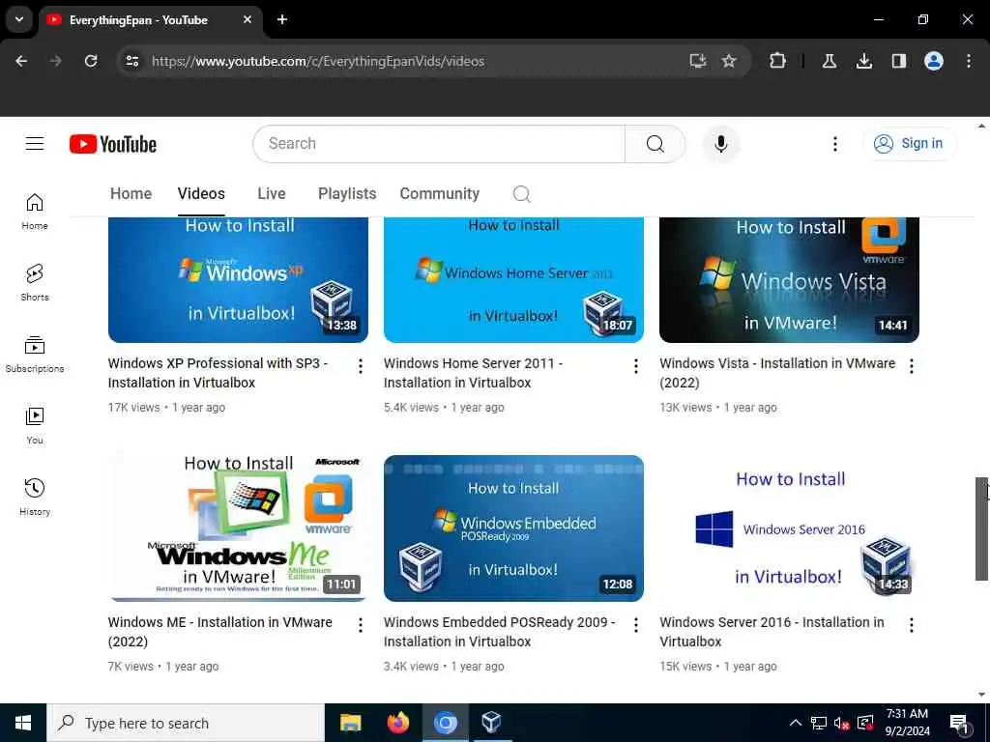Click the YouTube logo
The height and width of the screenshot is (742, 990).
pos(113,144)
